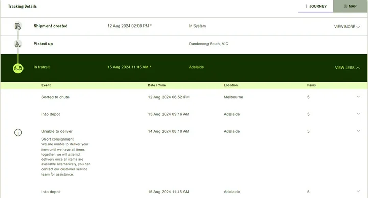Expand Shipment created with VIEW MORE
The image size is (368, 198).
(x=347, y=27)
